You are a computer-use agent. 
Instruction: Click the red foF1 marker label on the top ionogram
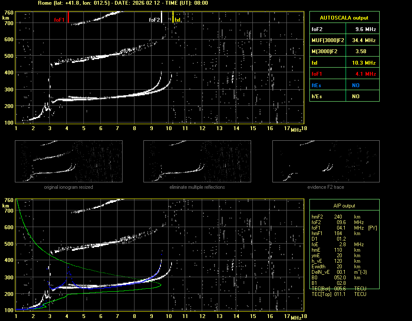point(59,20)
